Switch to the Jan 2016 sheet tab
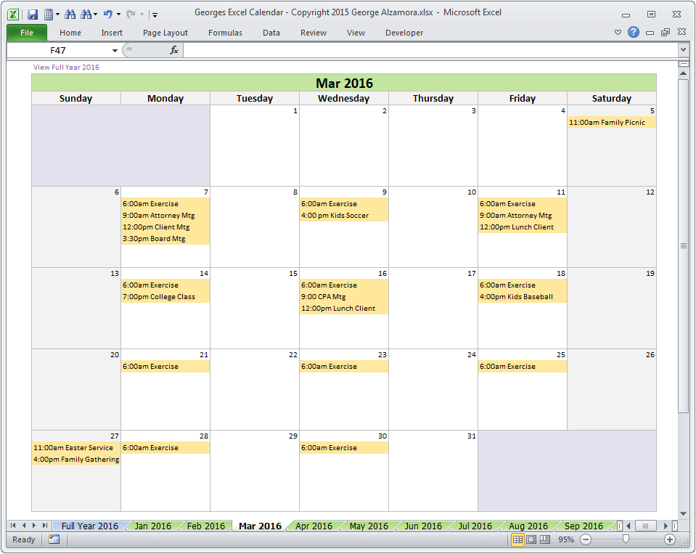The width and height of the screenshot is (696, 554). pyautogui.click(x=152, y=526)
